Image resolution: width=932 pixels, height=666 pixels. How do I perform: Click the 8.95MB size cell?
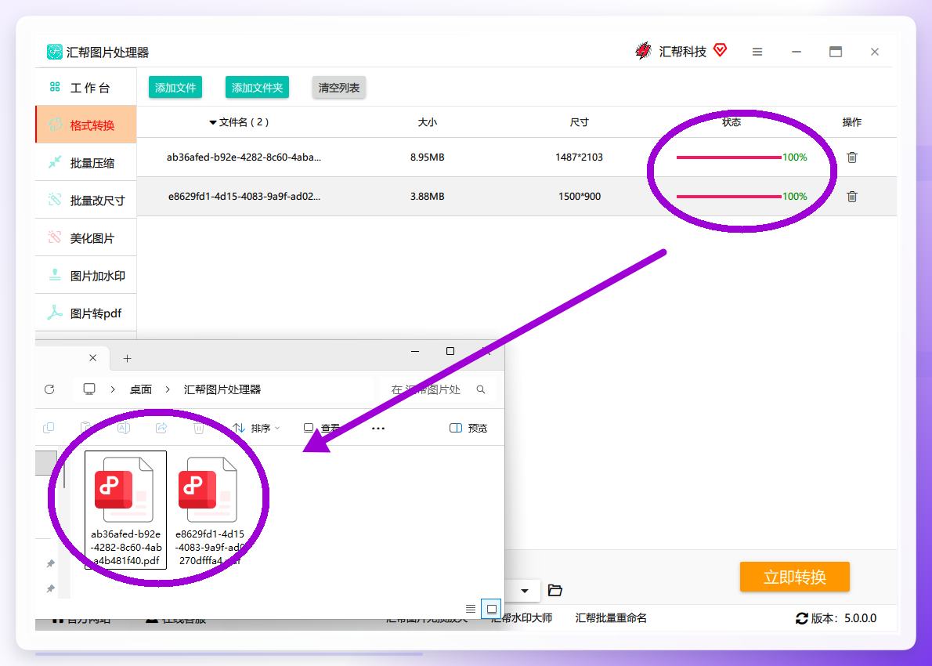pos(428,157)
